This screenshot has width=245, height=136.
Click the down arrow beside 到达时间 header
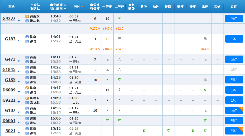[65, 9]
